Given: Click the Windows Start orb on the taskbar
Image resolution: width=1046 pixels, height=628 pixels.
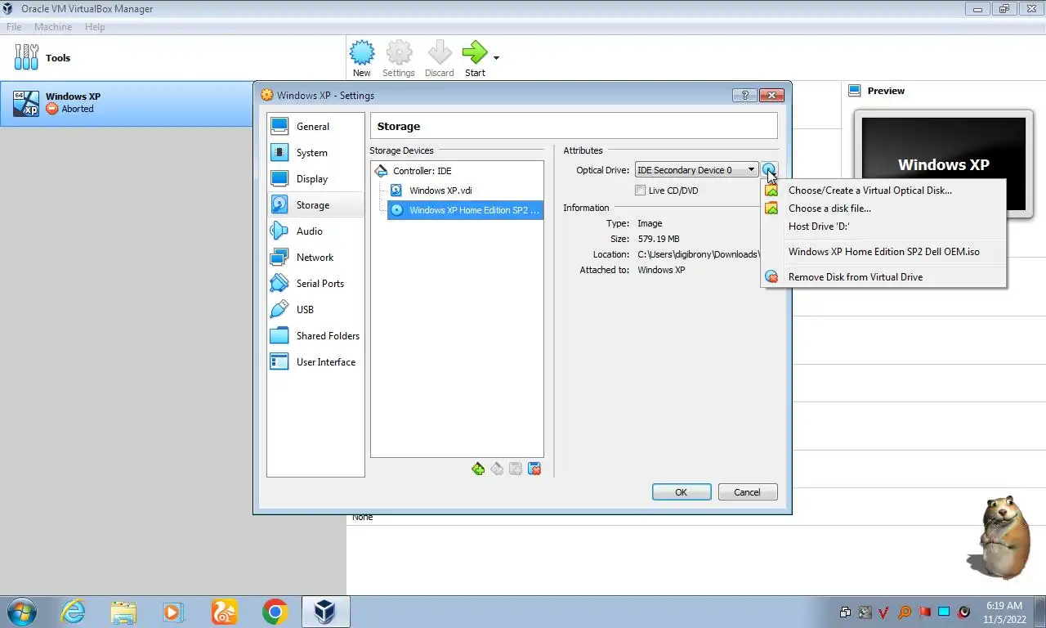Looking at the screenshot, I should (21, 612).
